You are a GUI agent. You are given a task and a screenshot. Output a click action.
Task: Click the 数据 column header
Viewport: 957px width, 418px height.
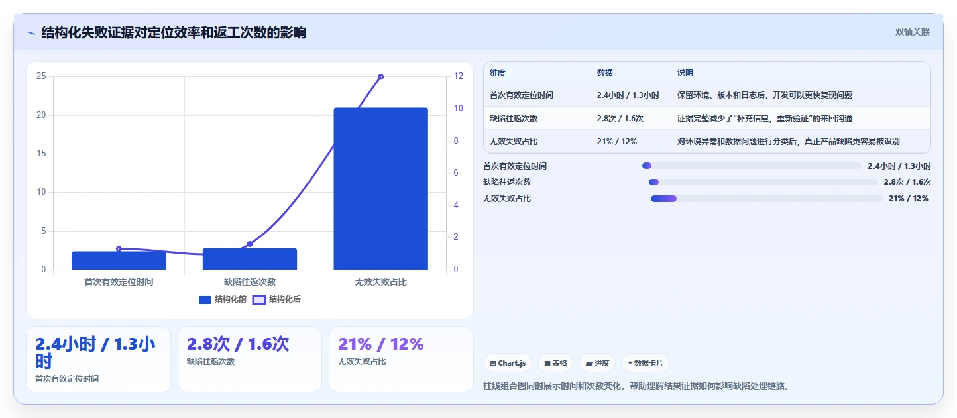tap(605, 73)
